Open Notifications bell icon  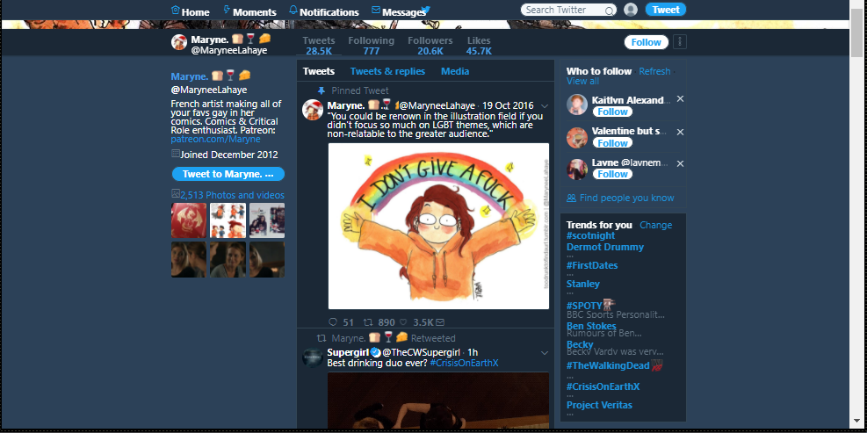293,10
